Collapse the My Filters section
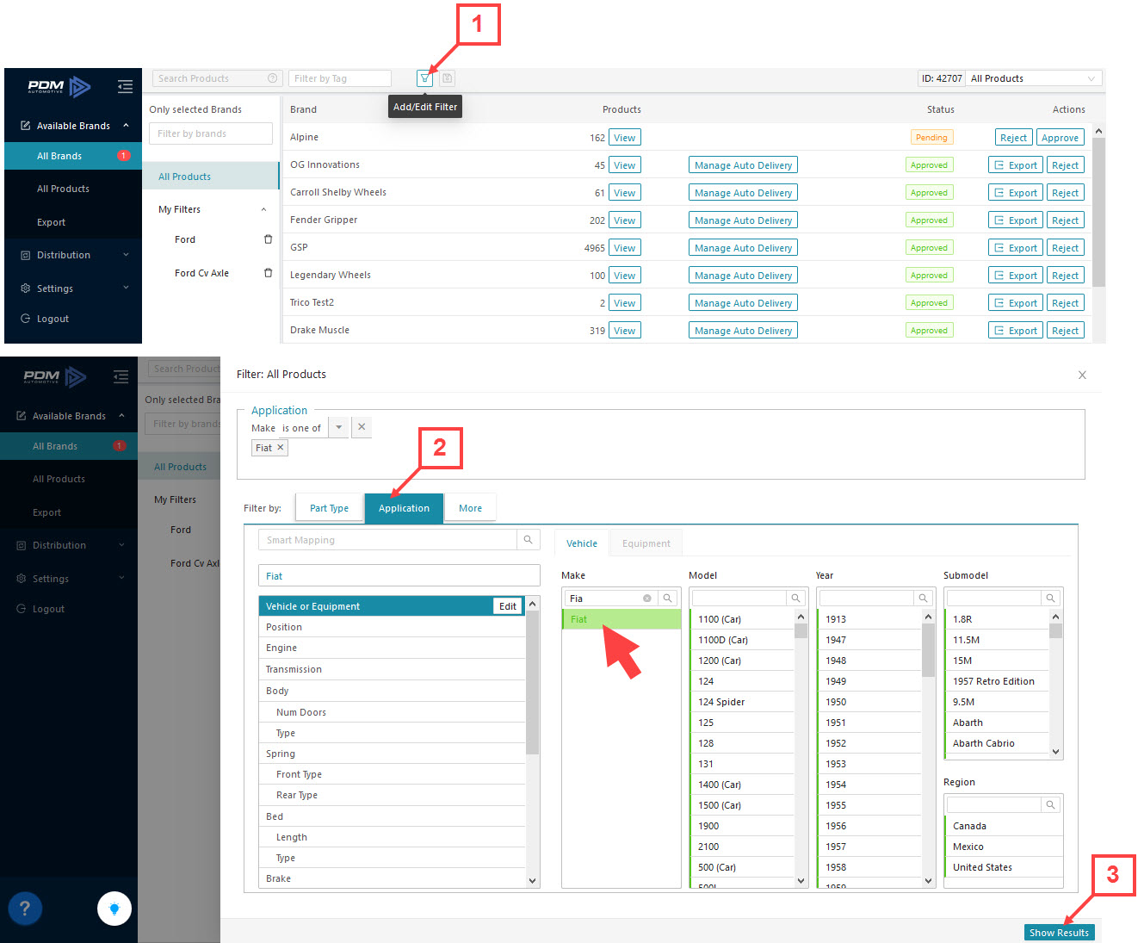 [263, 209]
